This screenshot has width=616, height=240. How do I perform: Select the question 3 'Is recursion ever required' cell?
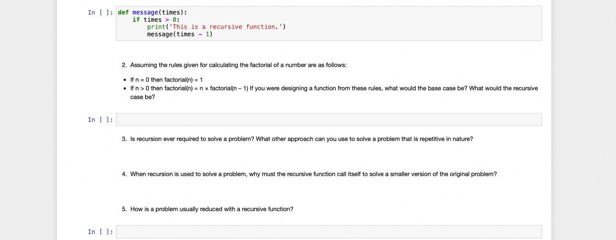pyautogui.click(x=297, y=139)
